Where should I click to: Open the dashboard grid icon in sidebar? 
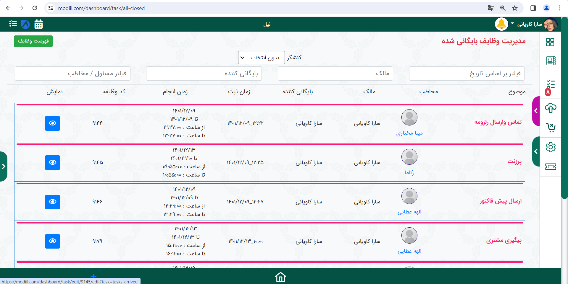click(550, 42)
